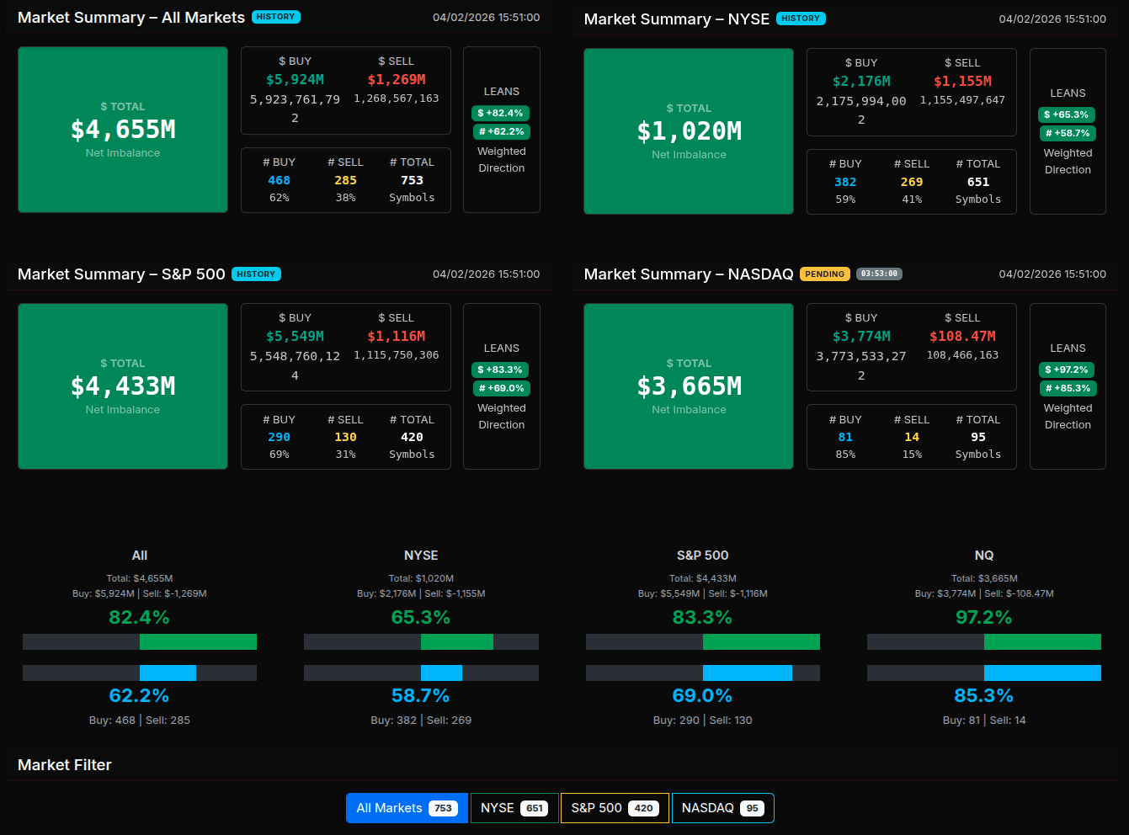Choose the S&P 500 market filter

[x=614, y=808]
